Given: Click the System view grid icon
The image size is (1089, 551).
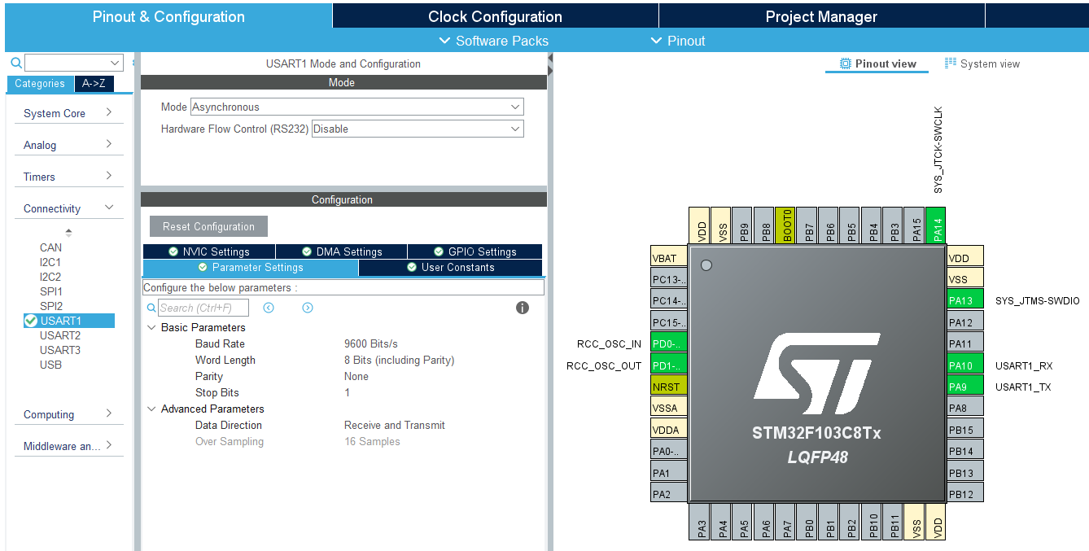Looking at the screenshot, I should click(x=951, y=63).
